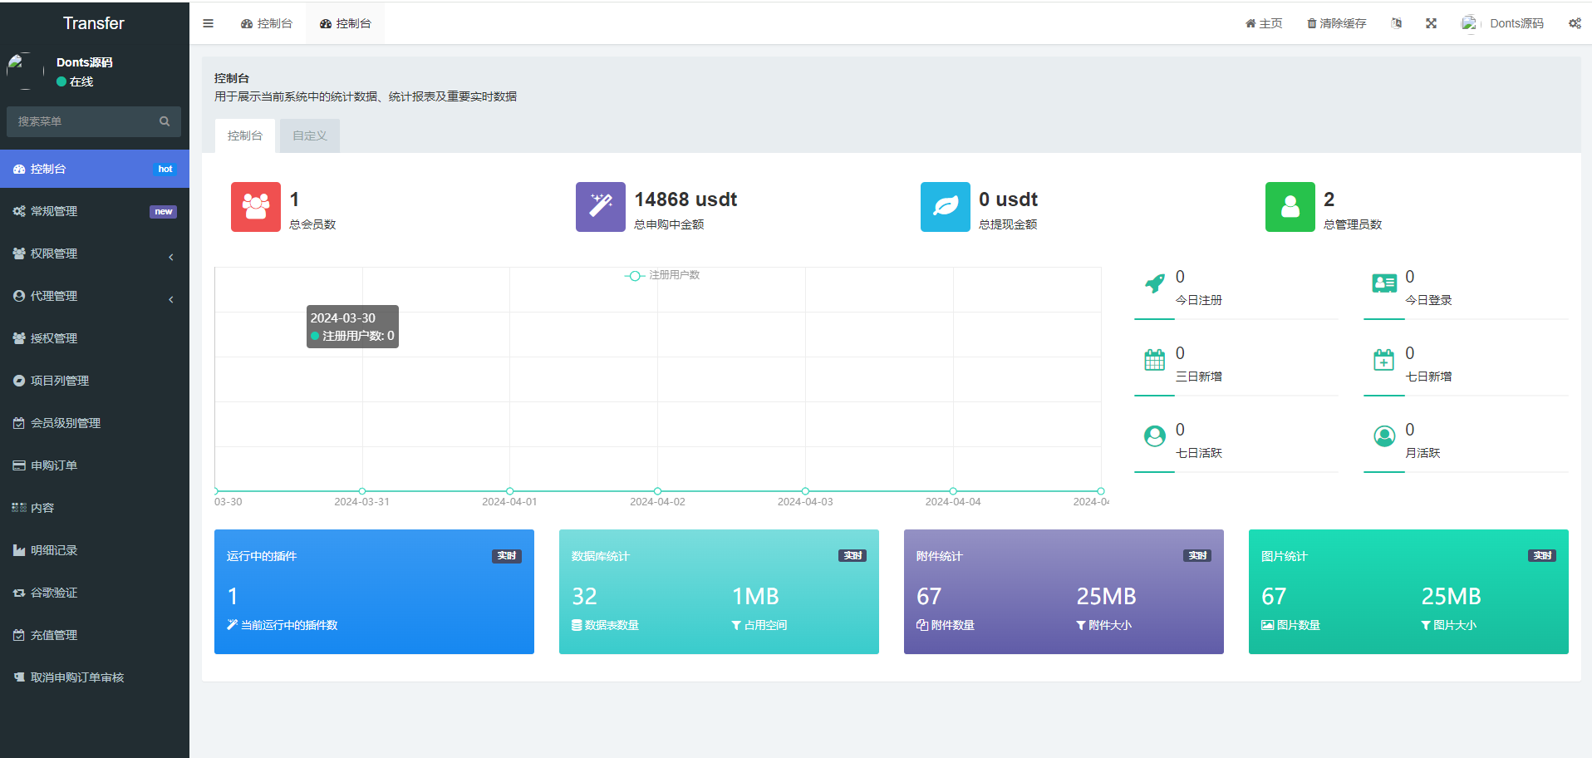
Task: Click the red 总会员数 users icon
Action: coord(256,207)
